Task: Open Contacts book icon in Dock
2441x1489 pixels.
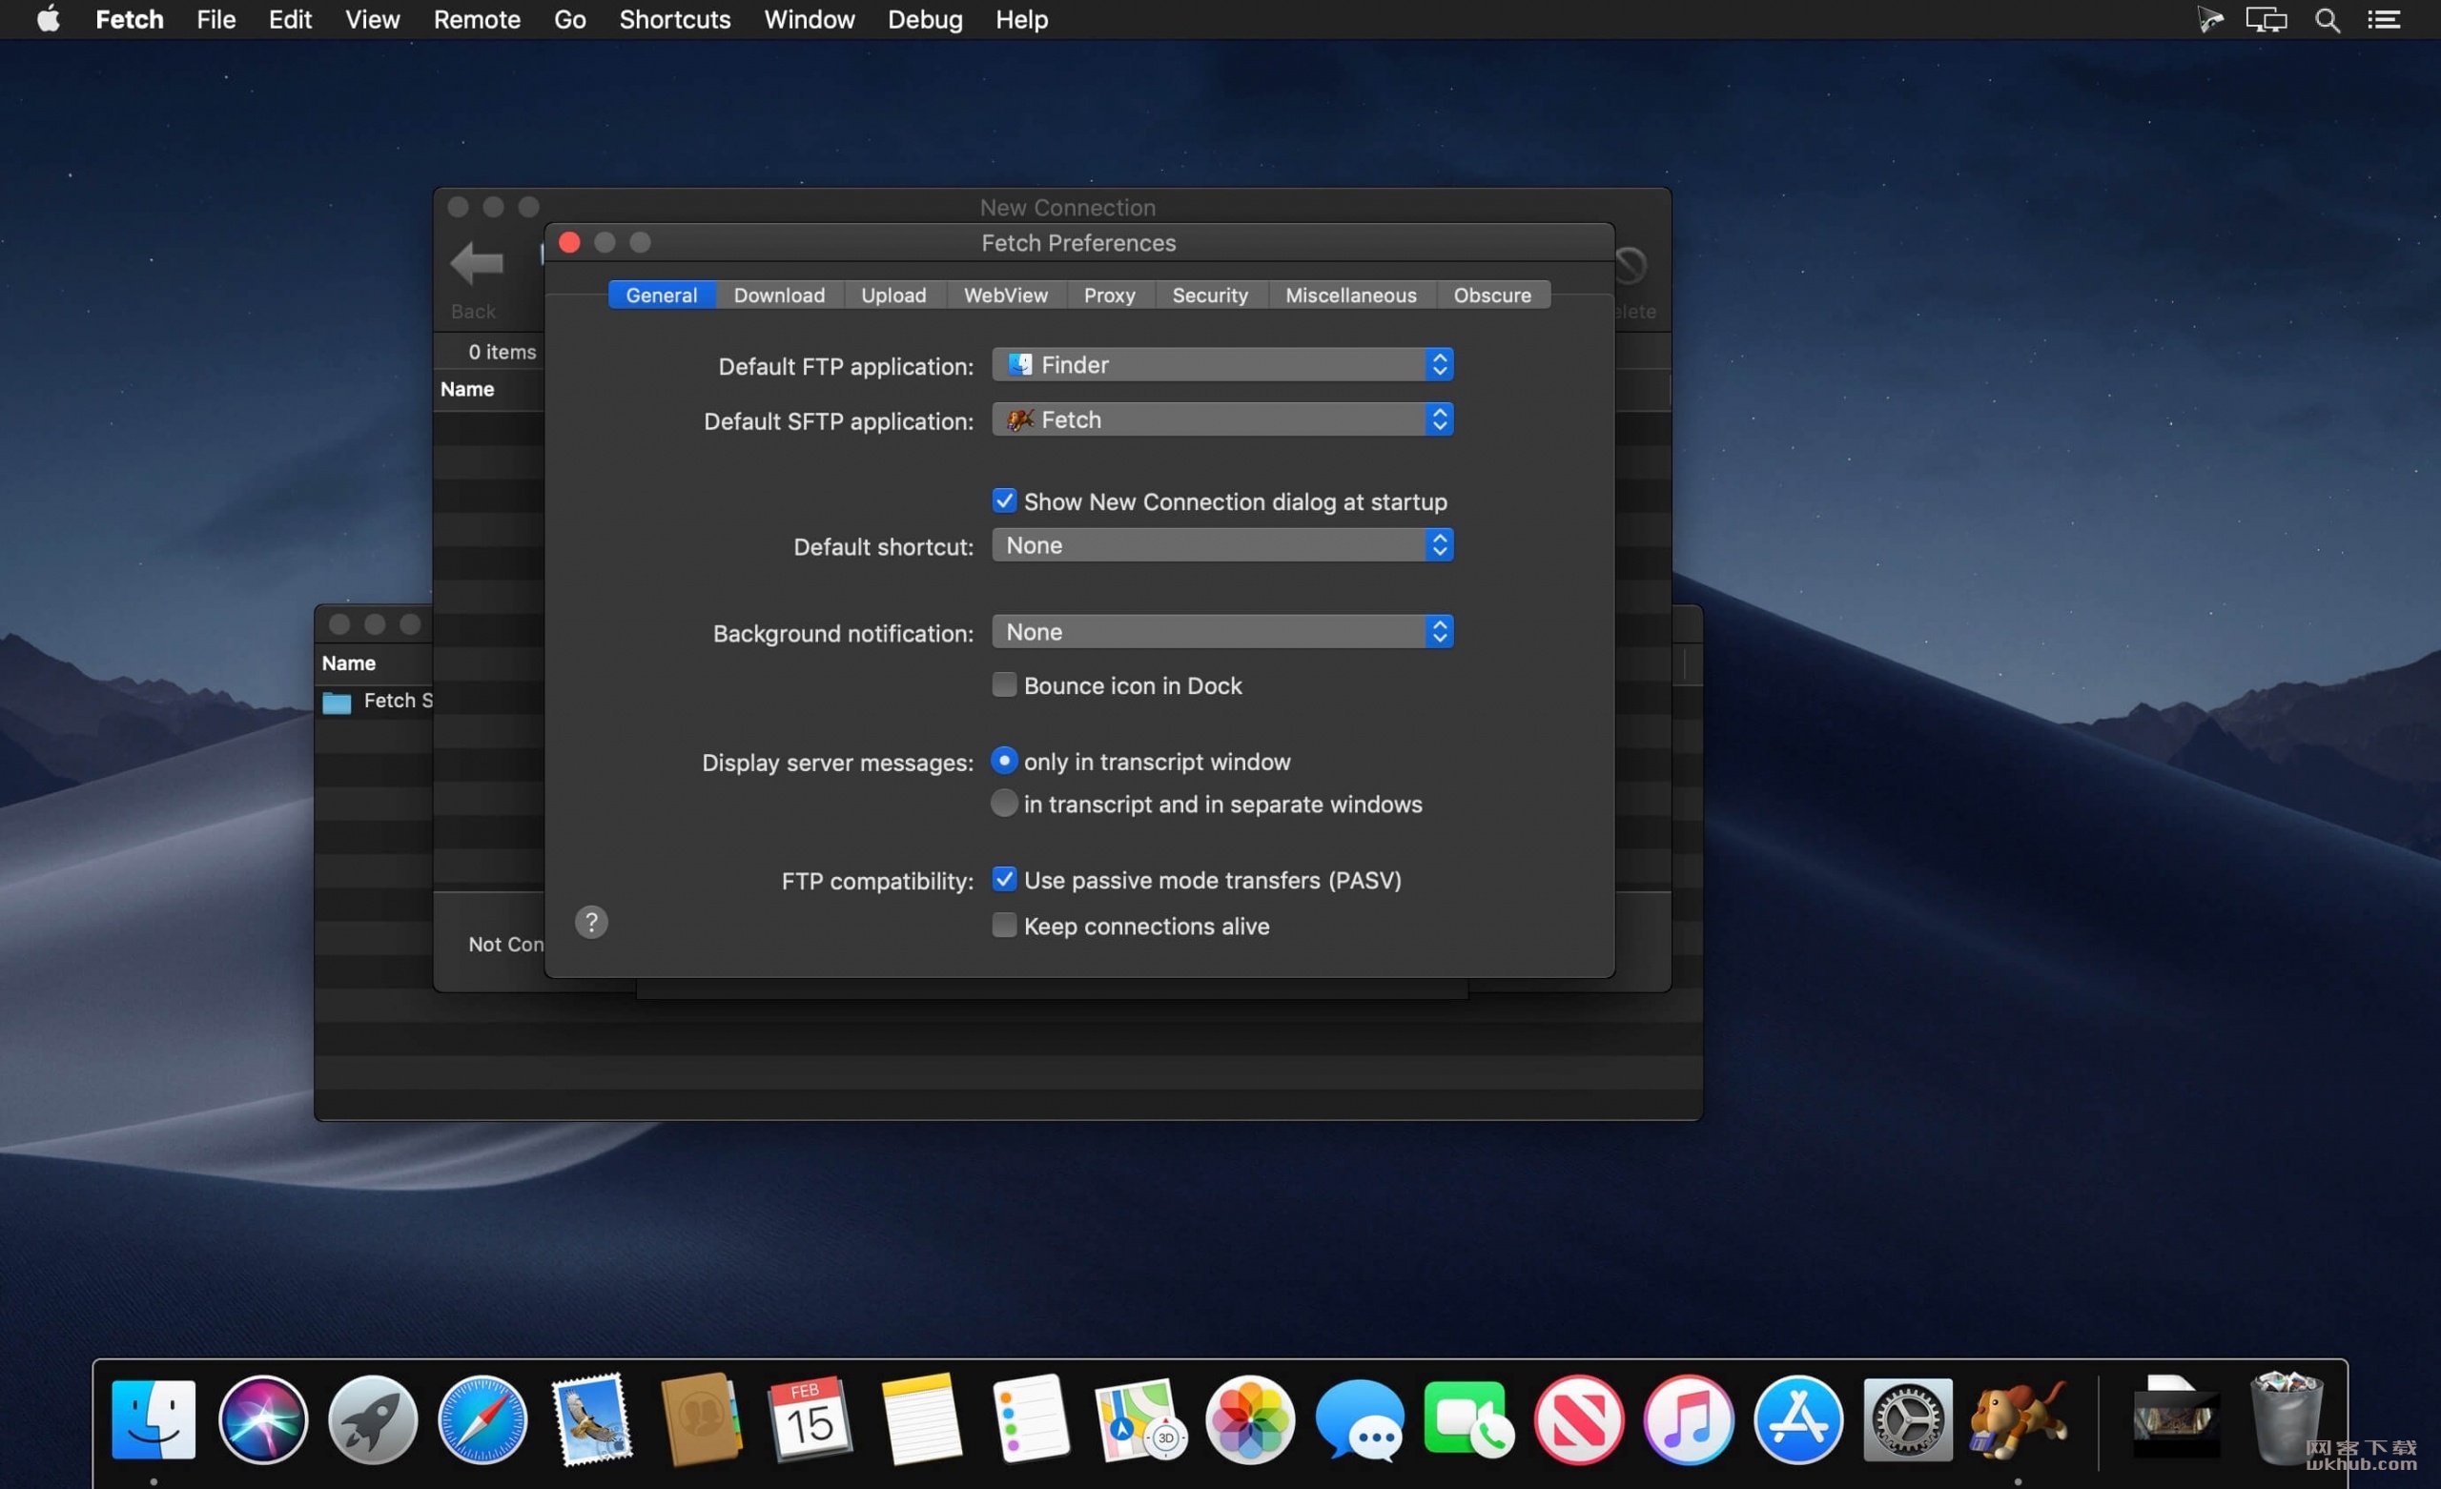Action: 702,1419
